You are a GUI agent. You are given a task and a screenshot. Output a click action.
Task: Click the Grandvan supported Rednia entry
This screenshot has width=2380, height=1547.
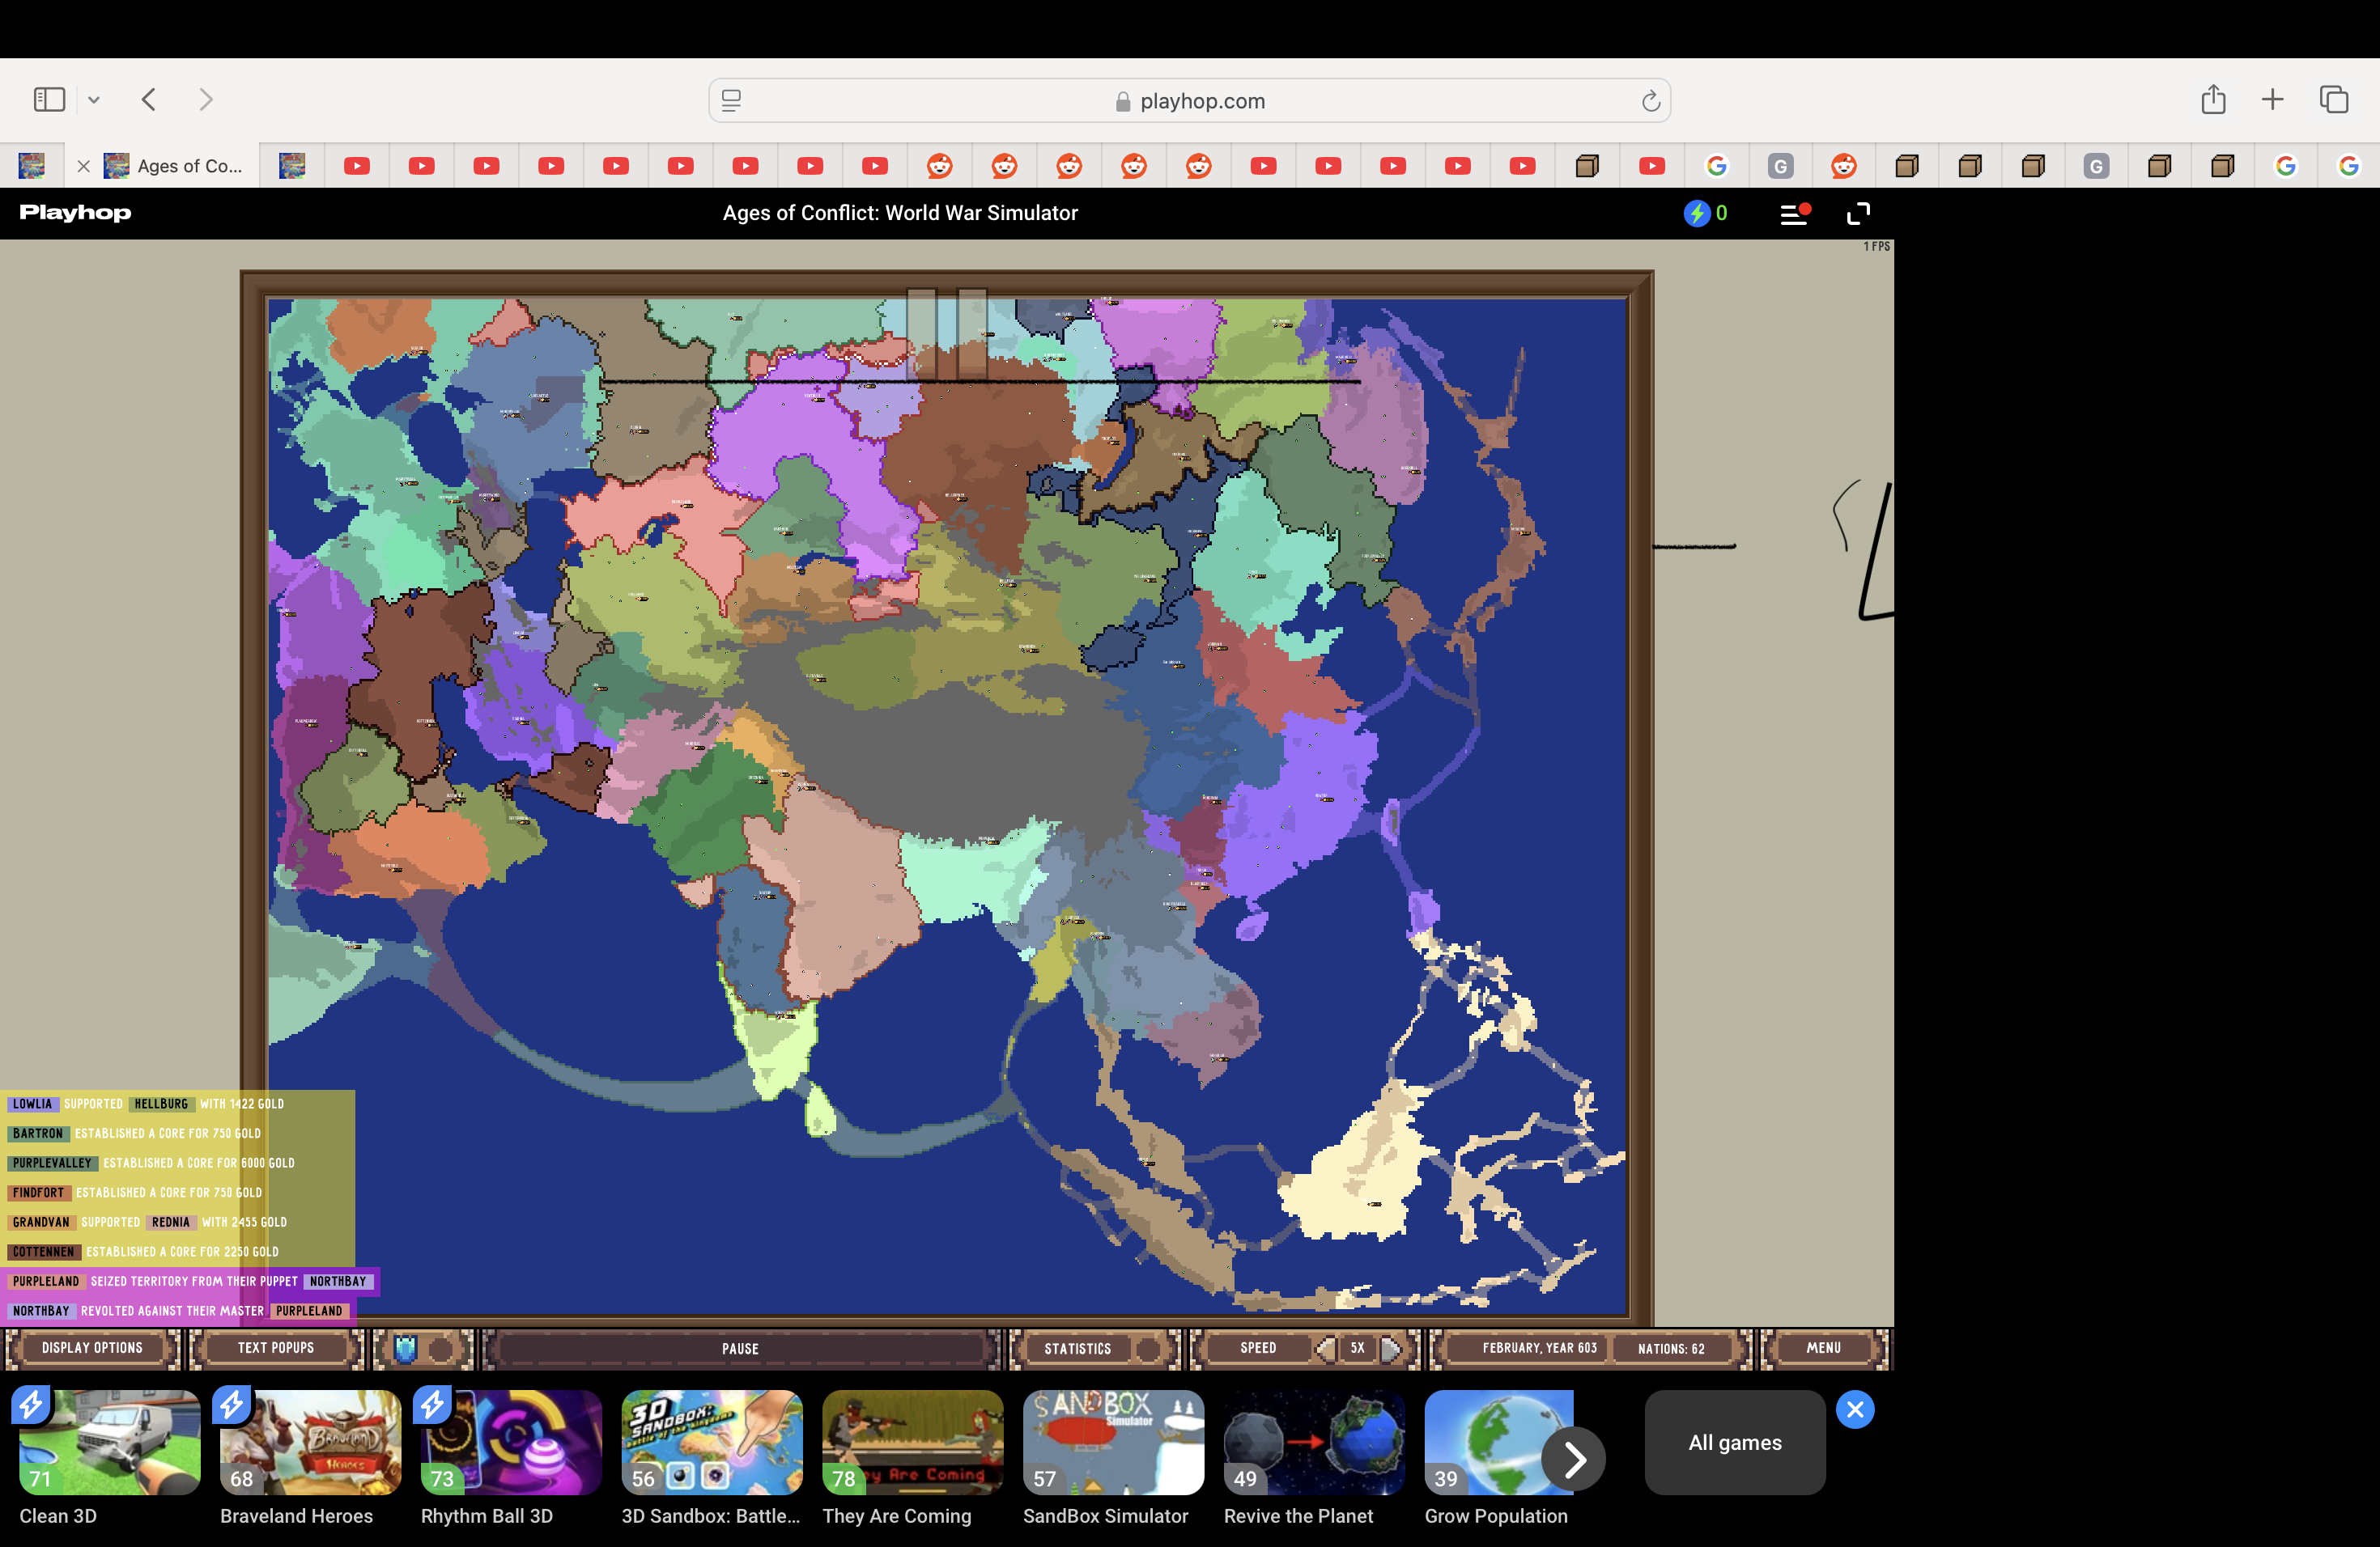tap(148, 1221)
